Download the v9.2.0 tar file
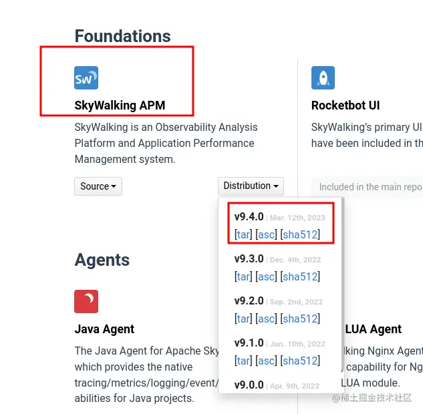The image size is (423, 414). click(x=243, y=319)
